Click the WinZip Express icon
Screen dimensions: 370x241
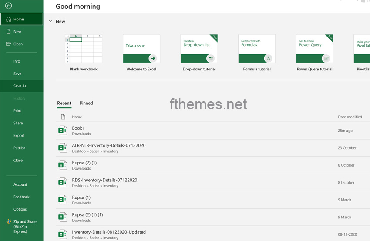click(x=9, y=221)
